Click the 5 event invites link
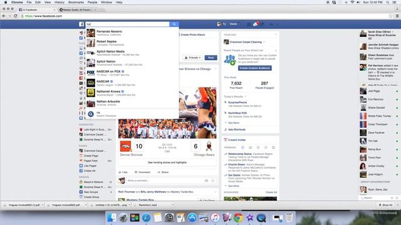 (237, 140)
